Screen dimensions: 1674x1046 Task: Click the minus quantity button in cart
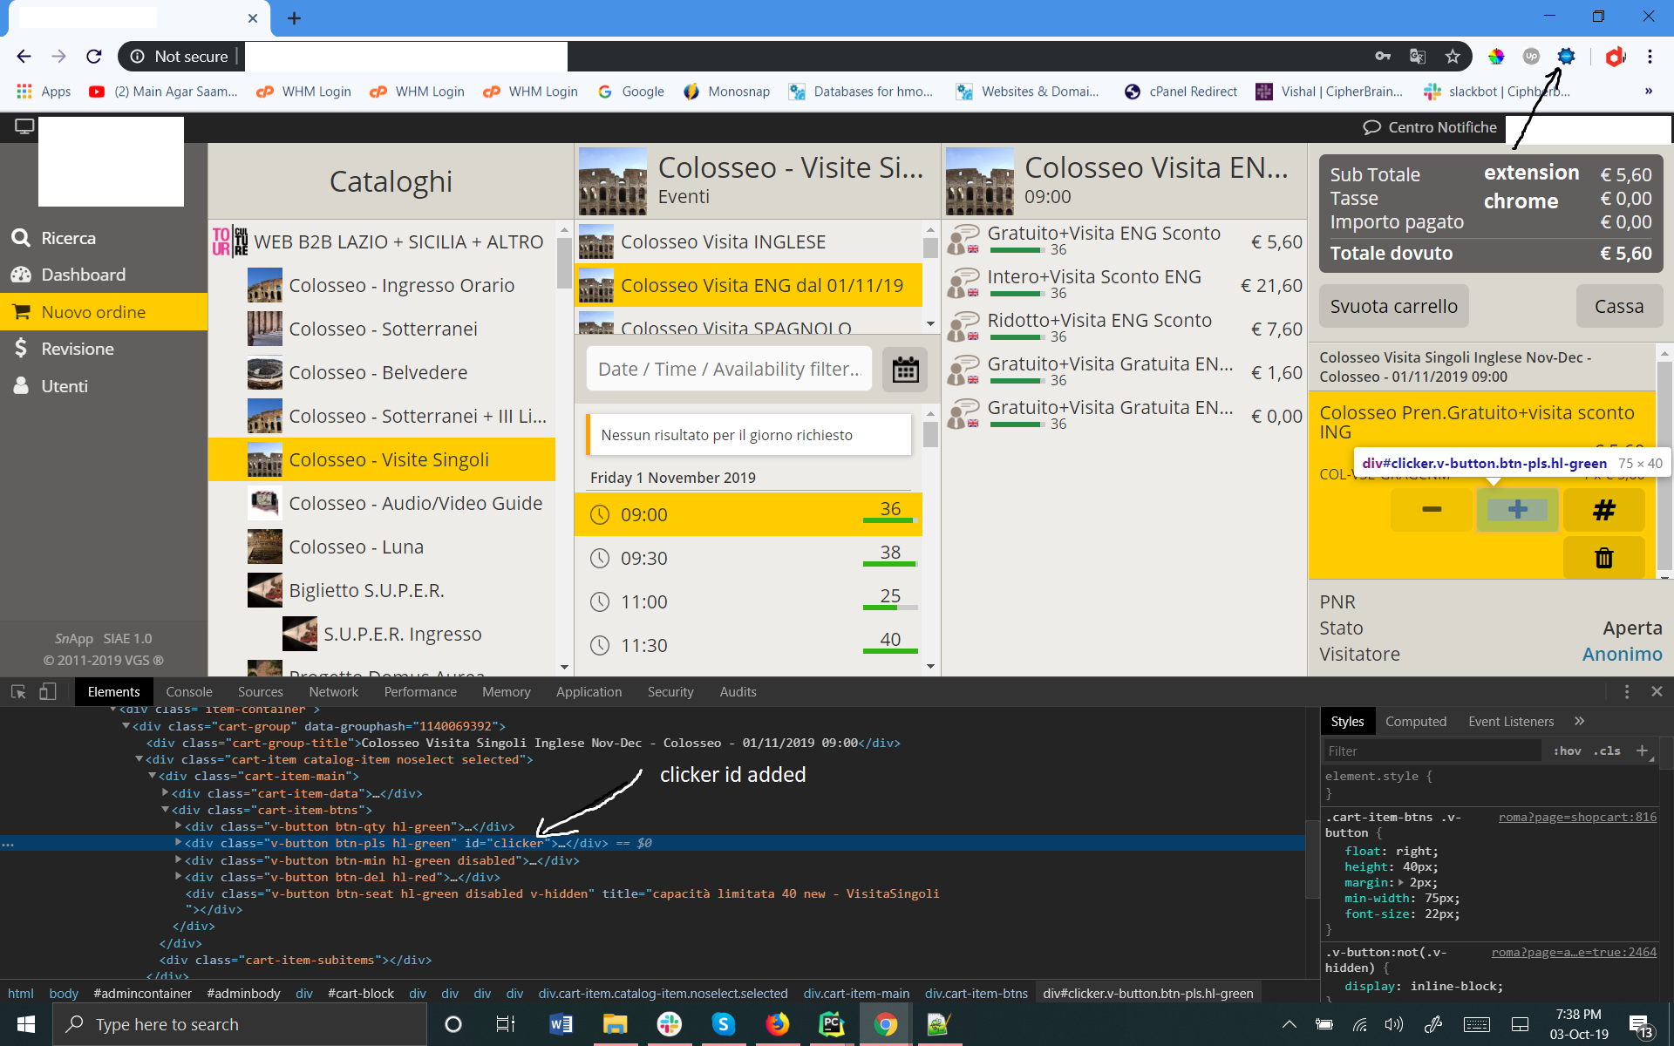point(1431,510)
